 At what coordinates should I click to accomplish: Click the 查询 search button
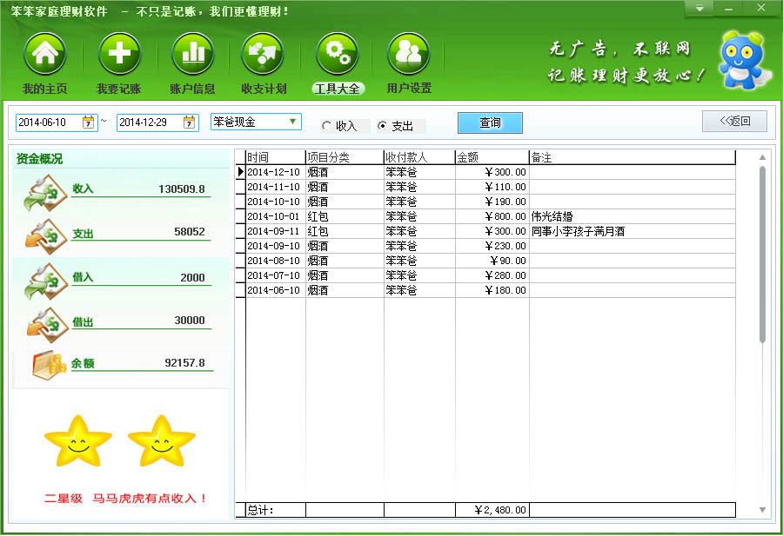[x=490, y=122]
